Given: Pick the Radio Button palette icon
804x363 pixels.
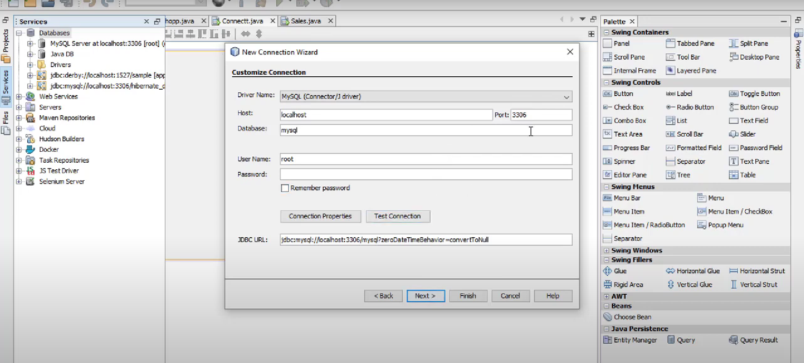Looking at the screenshot, I should click(x=670, y=107).
